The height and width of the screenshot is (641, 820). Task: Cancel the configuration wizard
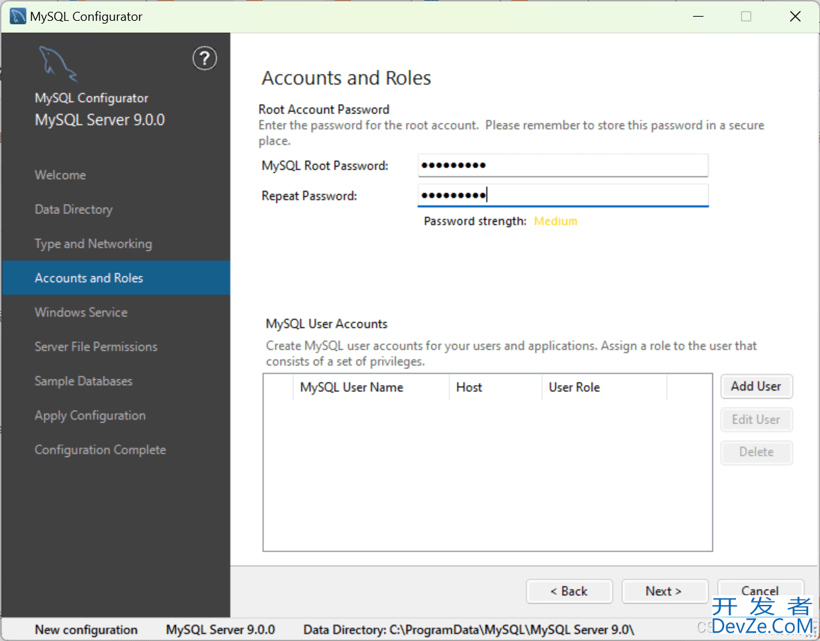tap(760, 591)
